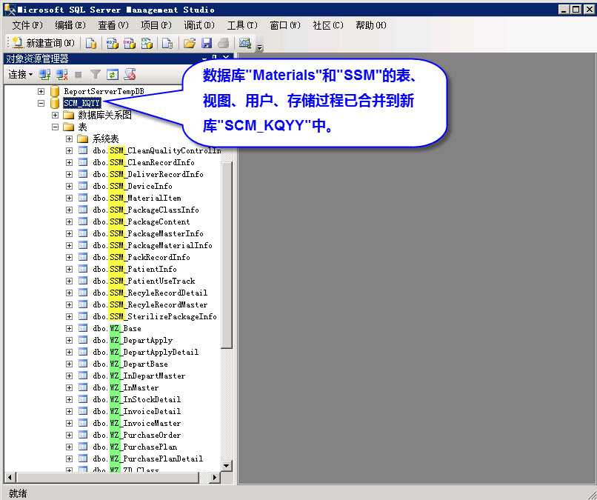Open the 查看(V) menu
The image size is (597, 500).
[x=113, y=25]
